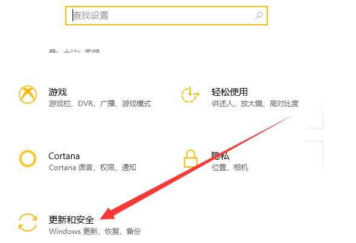This screenshot has width=356, height=243.
Task: Click the magnifier icon in search box
Action: [258, 16]
